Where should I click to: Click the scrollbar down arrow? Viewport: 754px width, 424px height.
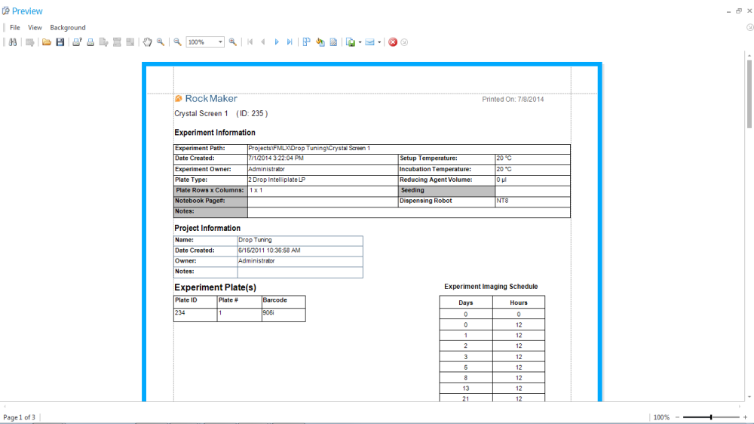click(749, 397)
